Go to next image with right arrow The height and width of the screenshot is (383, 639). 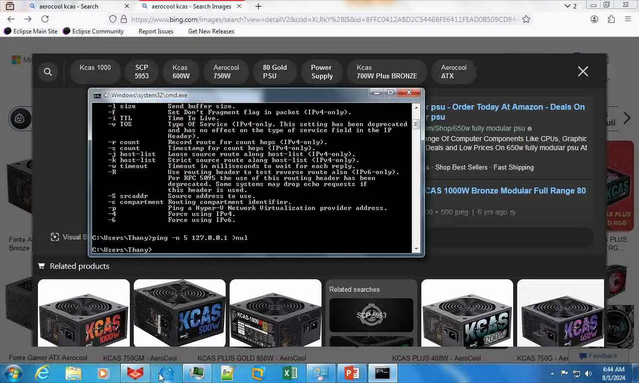click(x=627, y=119)
